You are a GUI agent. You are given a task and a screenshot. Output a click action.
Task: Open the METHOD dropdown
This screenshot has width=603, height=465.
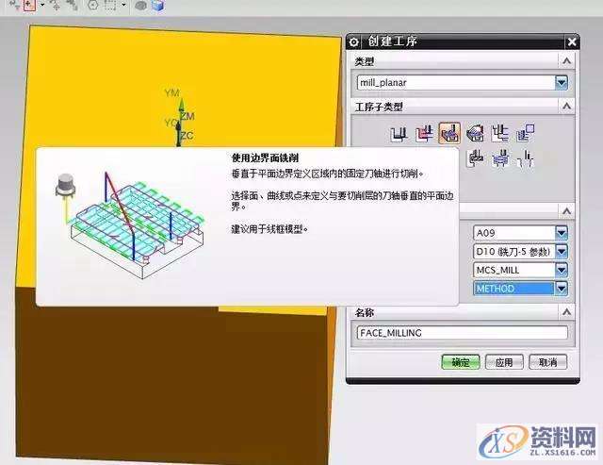coord(562,289)
